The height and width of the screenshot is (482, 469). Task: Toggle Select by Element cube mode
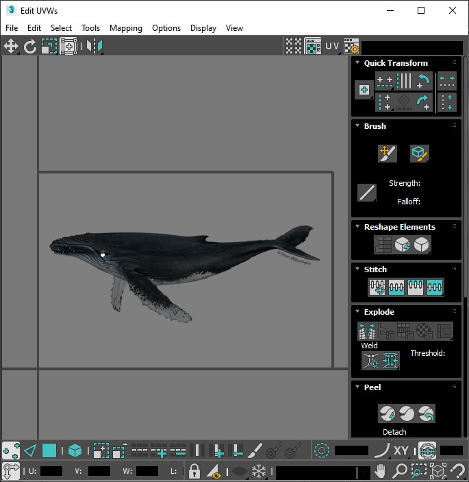click(75, 451)
